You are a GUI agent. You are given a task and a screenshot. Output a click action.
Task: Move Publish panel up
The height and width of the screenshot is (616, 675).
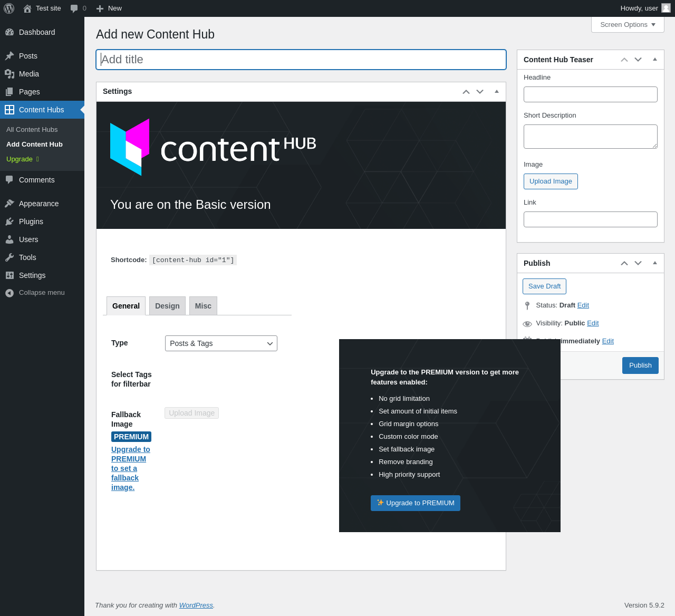(x=624, y=263)
